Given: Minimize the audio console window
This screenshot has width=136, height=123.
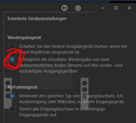Looking at the screenshot, I should [103, 8].
